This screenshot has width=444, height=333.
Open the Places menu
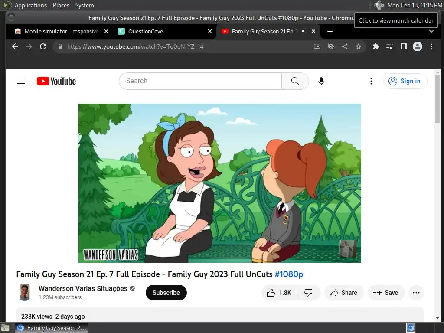point(61,5)
